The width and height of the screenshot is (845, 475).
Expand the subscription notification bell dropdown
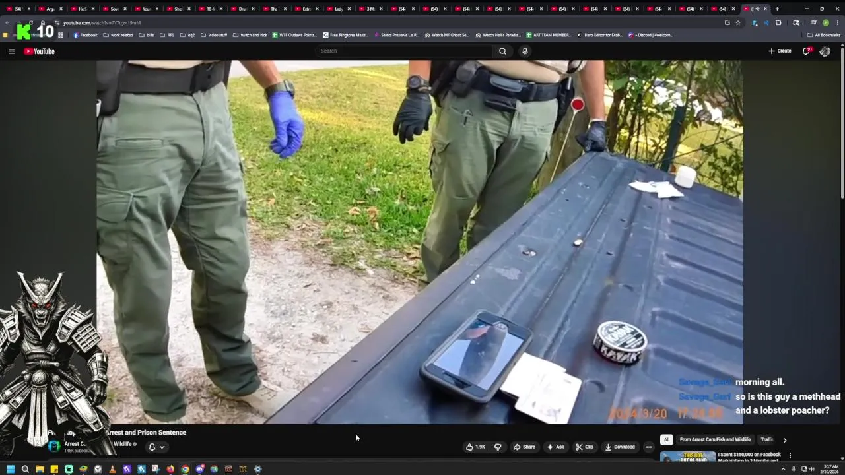pyautogui.click(x=156, y=447)
